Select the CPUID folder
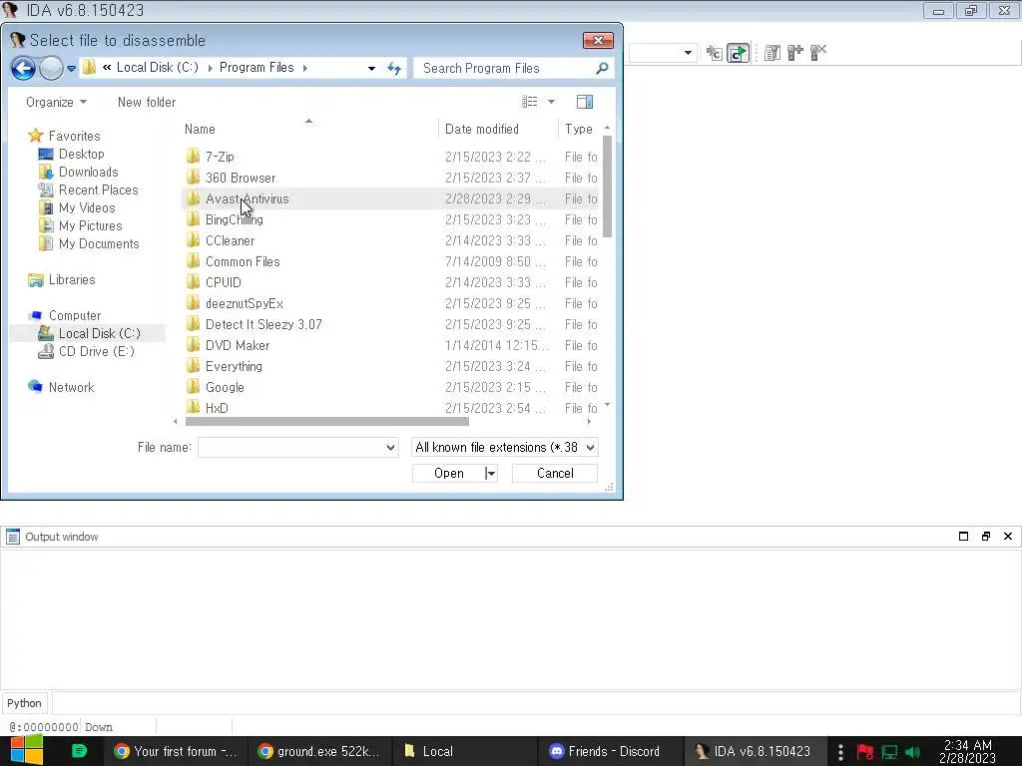 390,282
